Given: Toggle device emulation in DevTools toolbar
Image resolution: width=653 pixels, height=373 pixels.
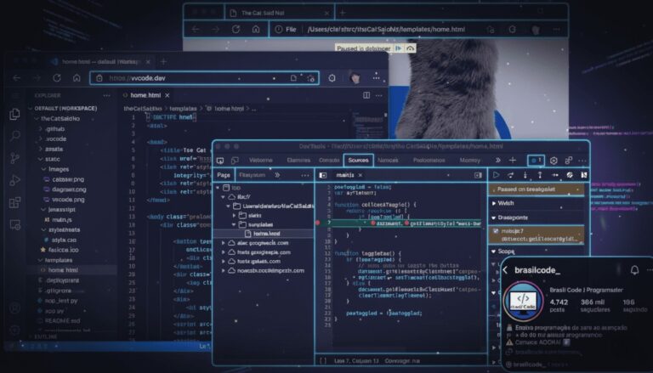Looking at the screenshot, I should 235,161.
